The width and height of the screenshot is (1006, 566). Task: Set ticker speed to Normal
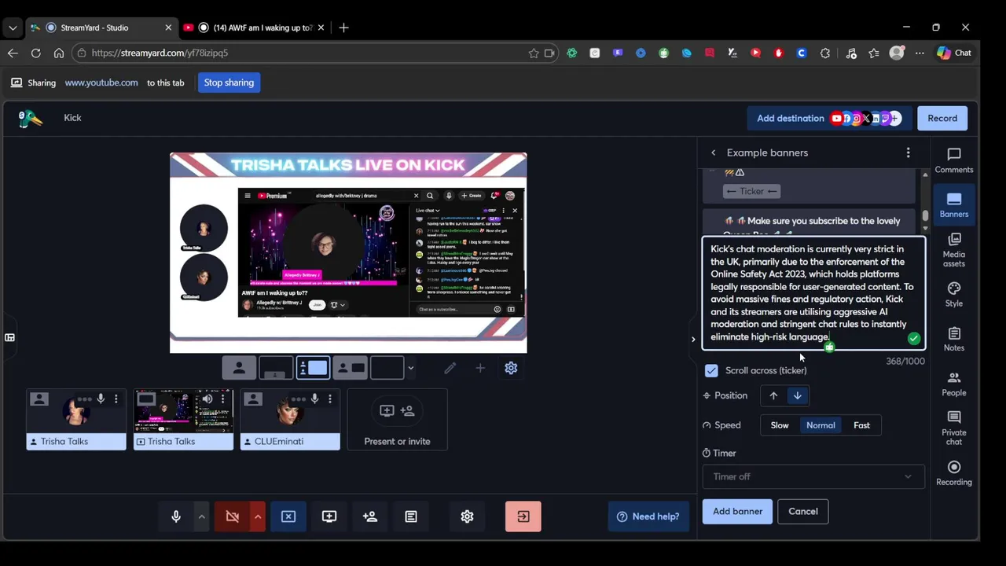click(821, 425)
